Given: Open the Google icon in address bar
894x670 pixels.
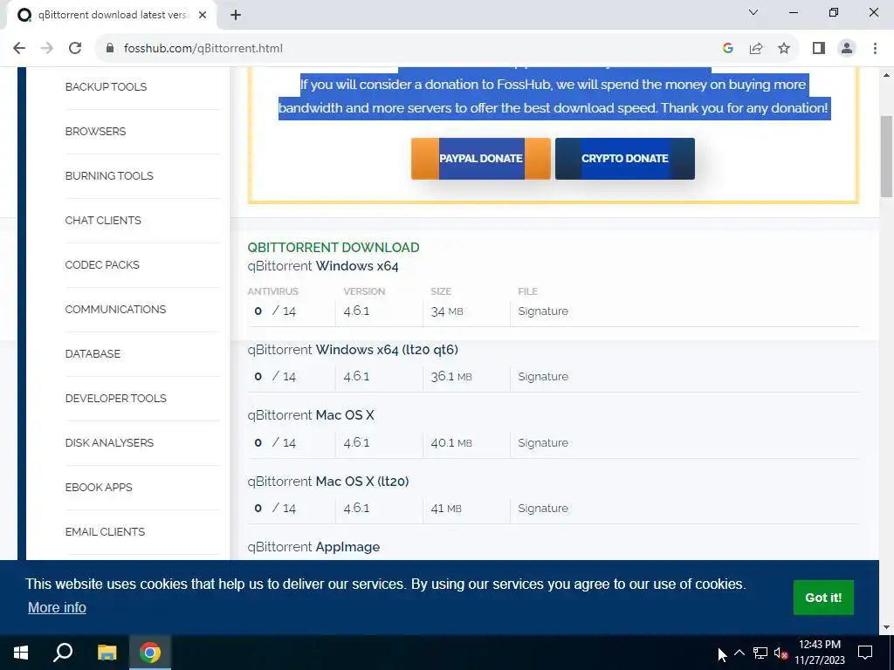Looking at the screenshot, I should [x=727, y=49].
